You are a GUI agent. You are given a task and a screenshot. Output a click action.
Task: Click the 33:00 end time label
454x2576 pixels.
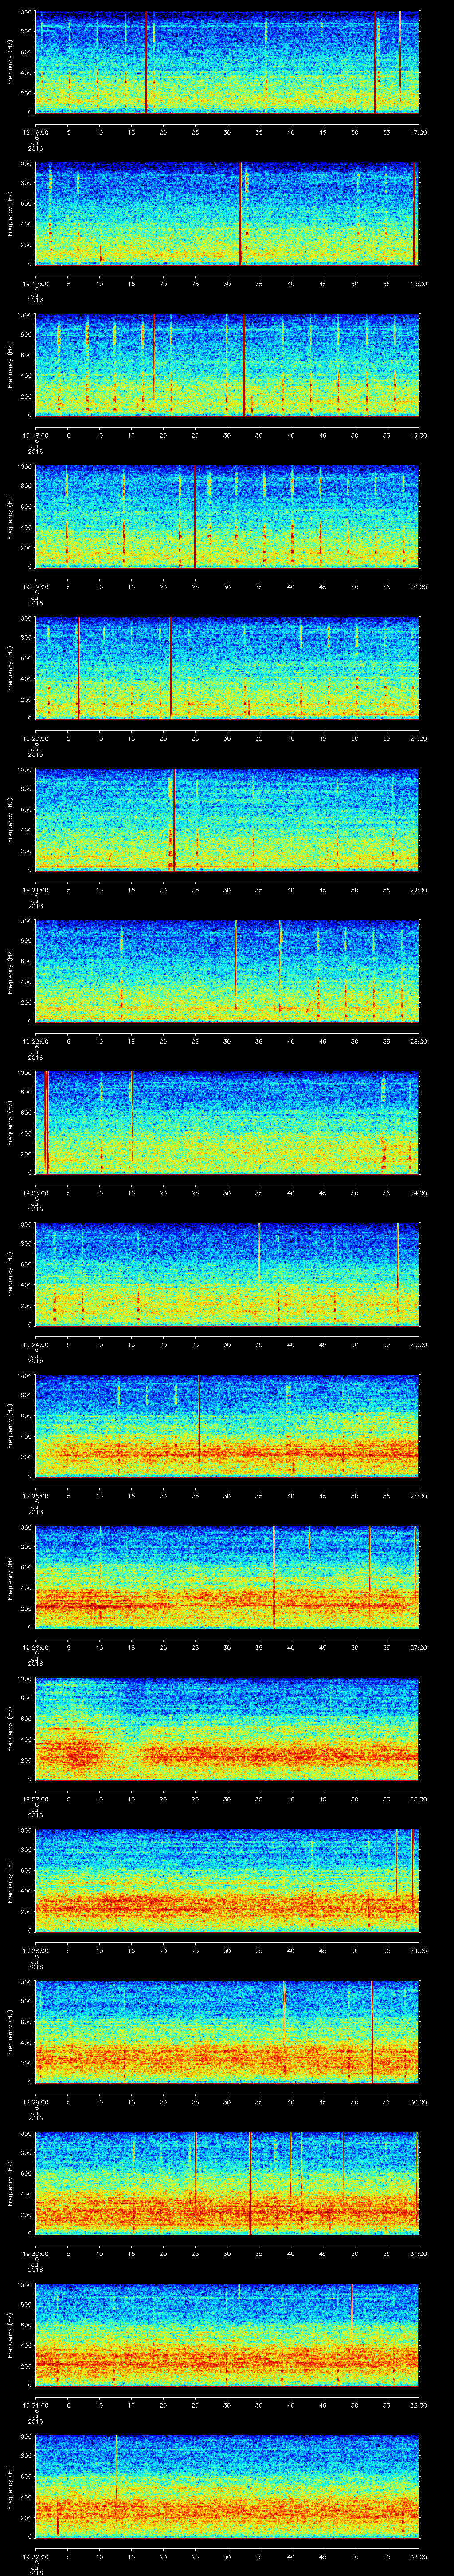pos(418,2556)
